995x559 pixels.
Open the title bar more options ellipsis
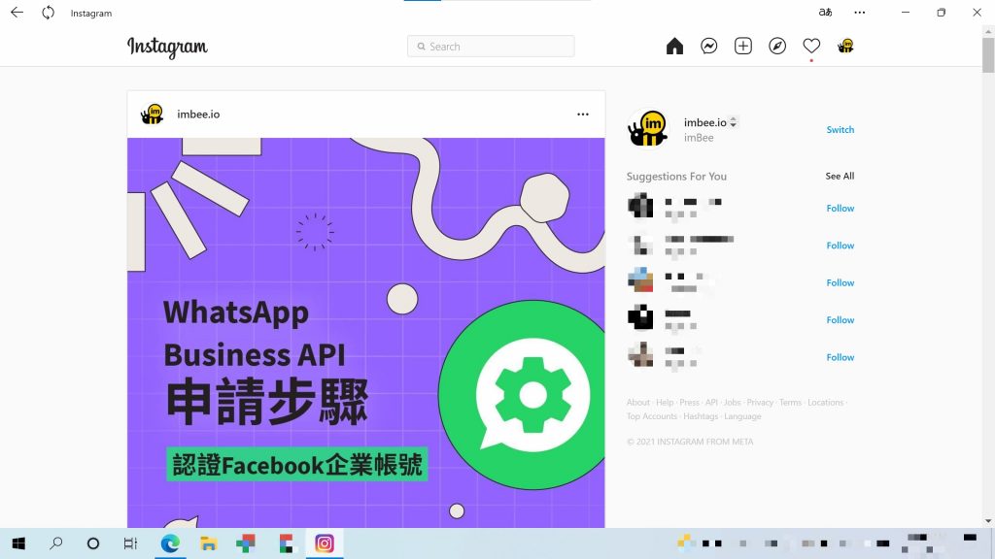coord(860,12)
